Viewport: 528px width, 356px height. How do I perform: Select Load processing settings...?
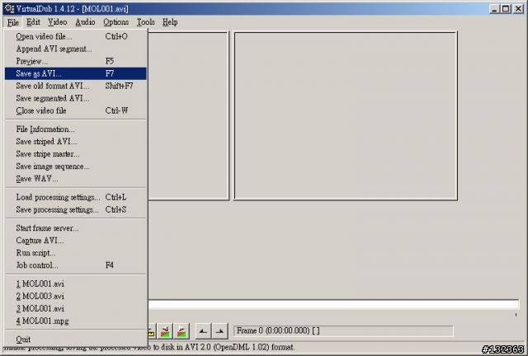pyautogui.click(x=76, y=197)
